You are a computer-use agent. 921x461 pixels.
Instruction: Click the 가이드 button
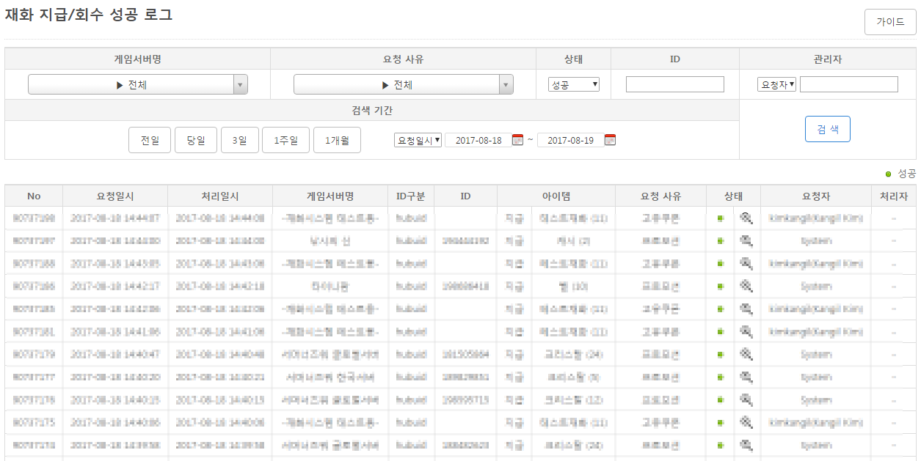point(889,22)
